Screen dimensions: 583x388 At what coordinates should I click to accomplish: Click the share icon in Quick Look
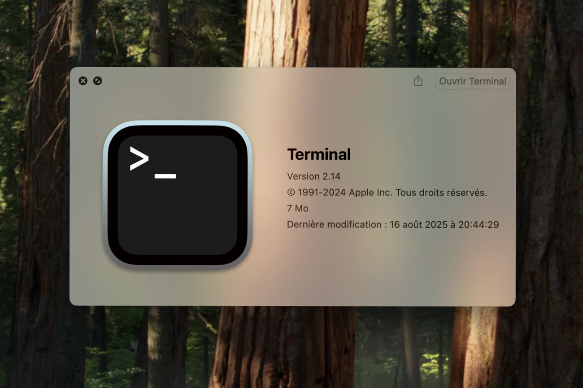tap(418, 81)
